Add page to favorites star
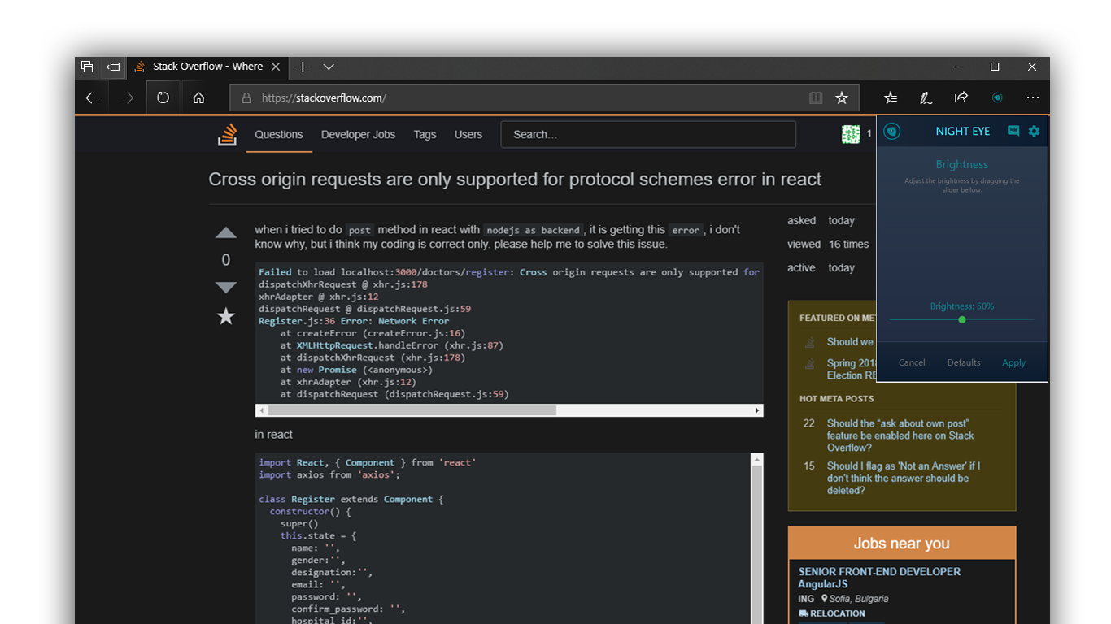This screenshot has height=624, width=1111. (x=842, y=98)
